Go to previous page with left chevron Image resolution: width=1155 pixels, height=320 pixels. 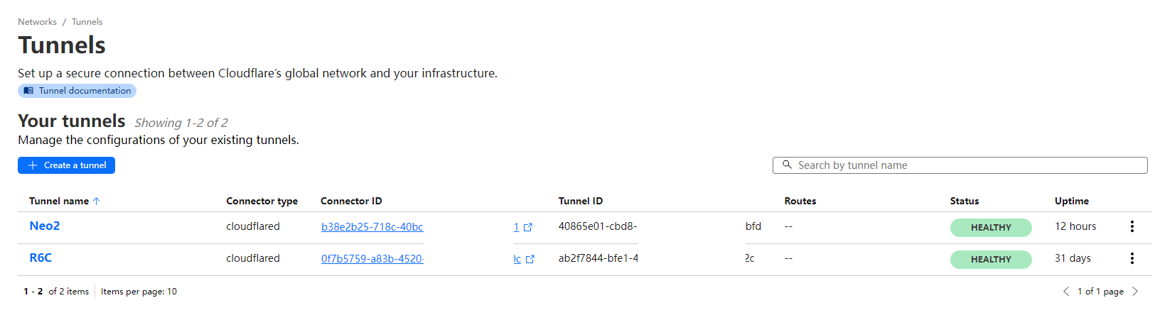coord(1066,292)
